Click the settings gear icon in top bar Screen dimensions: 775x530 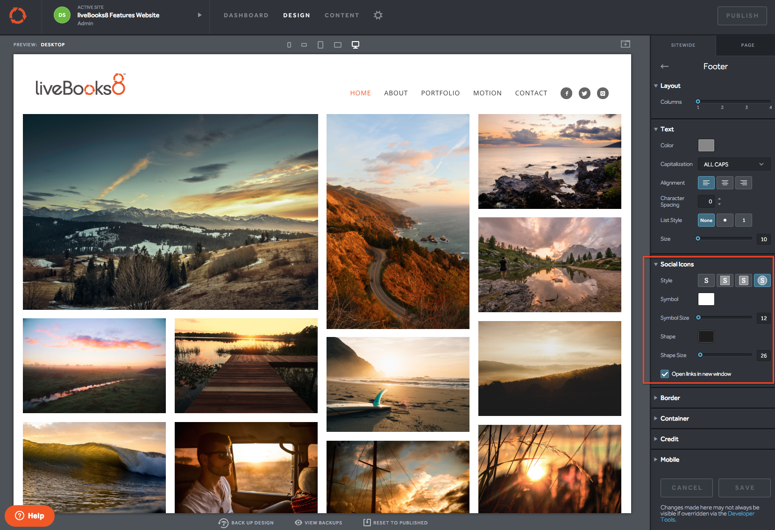[378, 15]
